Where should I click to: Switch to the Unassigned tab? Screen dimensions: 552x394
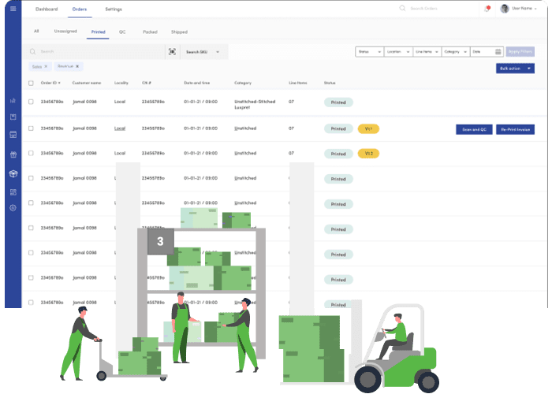[65, 32]
